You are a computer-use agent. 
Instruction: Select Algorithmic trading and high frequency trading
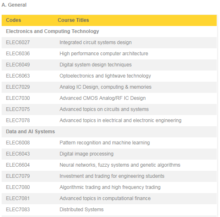click(110, 187)
